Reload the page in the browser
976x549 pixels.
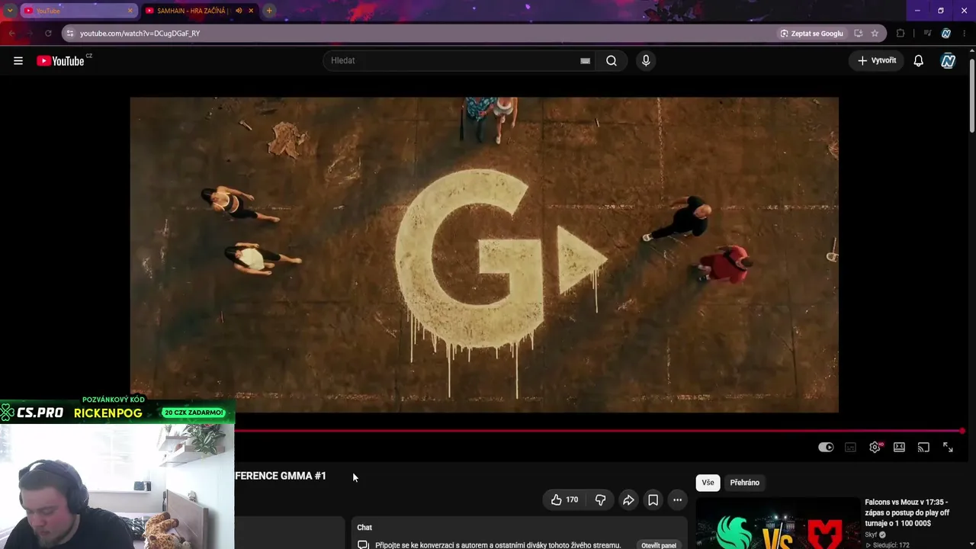[48, 34]
